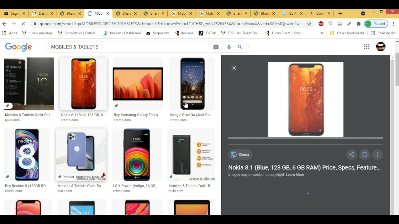Open the tab search dropdown arrow
The image size is (399, 224).
363,13
